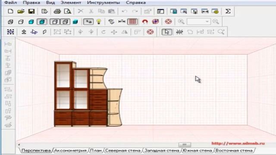This screenshot has height=155, width=276.
Task: Click the last magnifier icon in the third toolbar
Action: click(x=221, y=32)
